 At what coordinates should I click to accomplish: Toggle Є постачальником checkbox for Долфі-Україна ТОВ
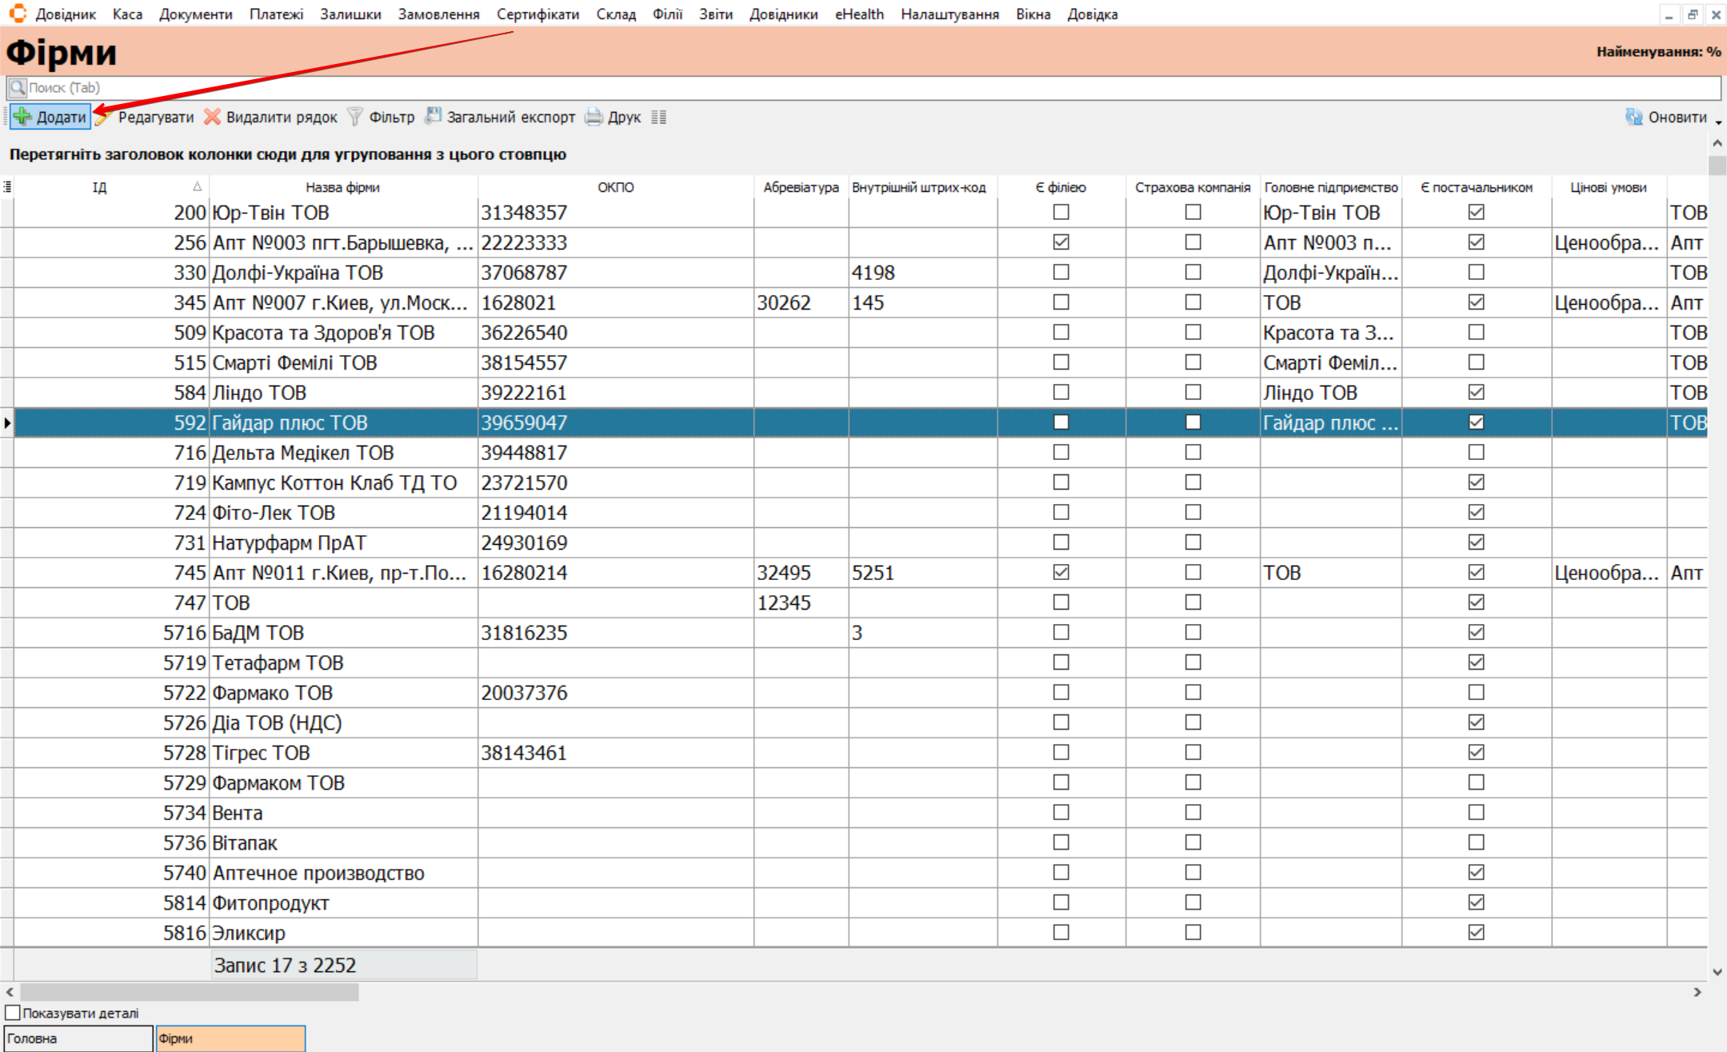click(x=1476, y=272)
